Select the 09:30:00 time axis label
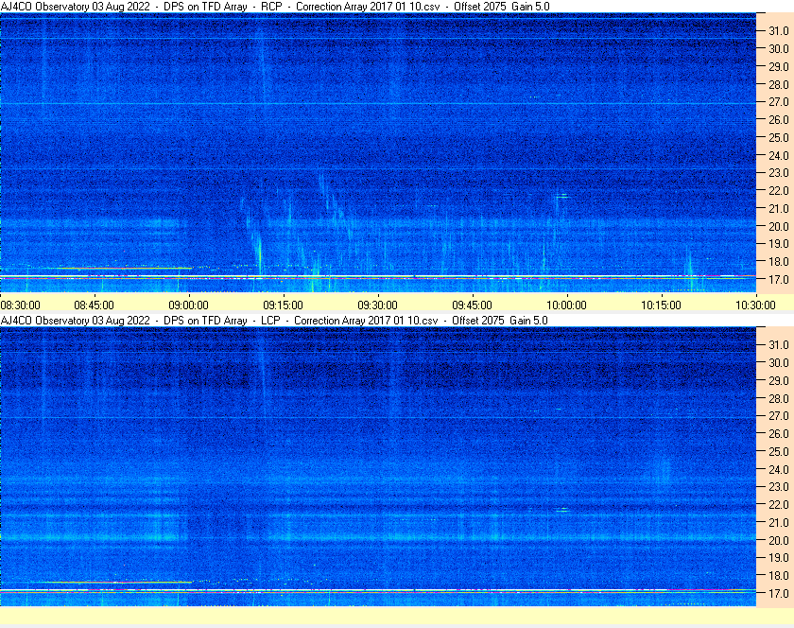The height and width of the screenshot is (628, 794). [x=378, y=305]
